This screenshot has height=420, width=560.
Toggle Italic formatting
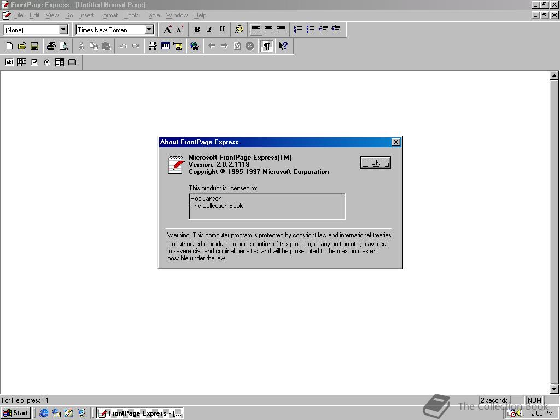tap(209, 30)
